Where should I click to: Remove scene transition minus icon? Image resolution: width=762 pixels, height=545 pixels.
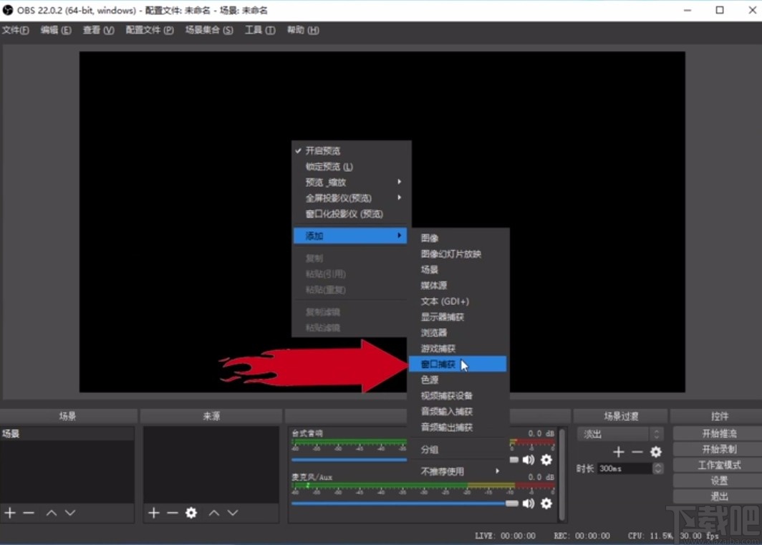pyautogui.click(x=637, y=452)
